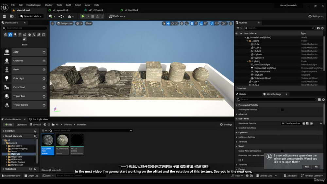Click the Play in editor button

coord(83,16)
